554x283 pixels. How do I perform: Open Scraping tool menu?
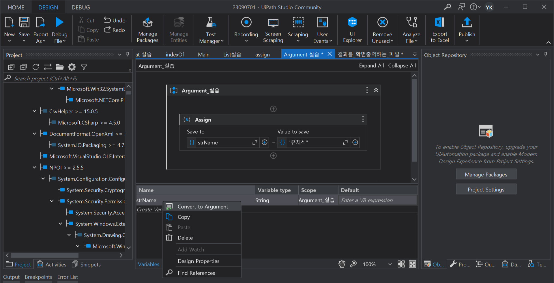coord(298,30)
